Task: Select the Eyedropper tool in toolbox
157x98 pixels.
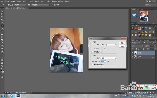Action: 2,25
